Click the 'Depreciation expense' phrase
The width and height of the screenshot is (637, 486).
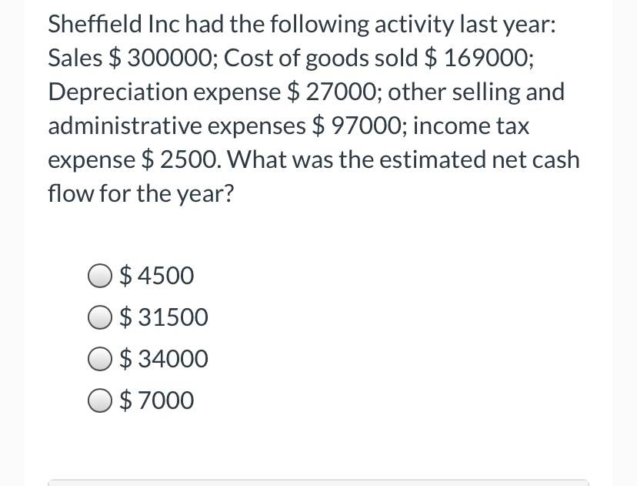point(164,92)
